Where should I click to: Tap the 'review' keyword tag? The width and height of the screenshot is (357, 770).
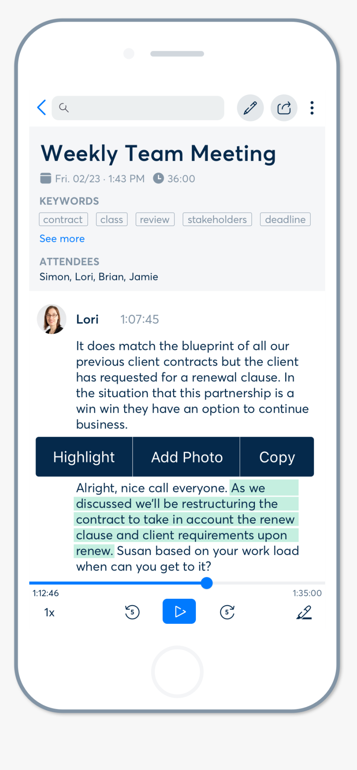[155, 219]
